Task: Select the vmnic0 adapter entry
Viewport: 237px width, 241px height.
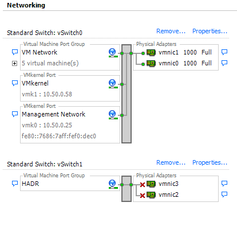Action: (179, 63)
